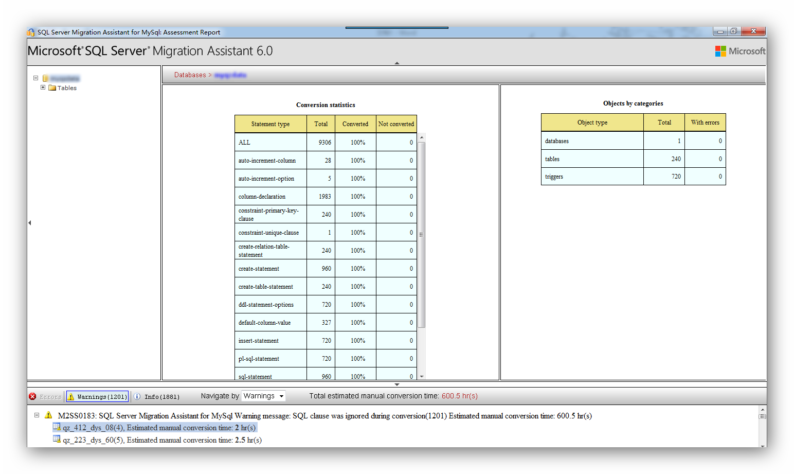Click the Statement type column header
The height and width of the screenshot is (474, 794).
coord(270,124)
